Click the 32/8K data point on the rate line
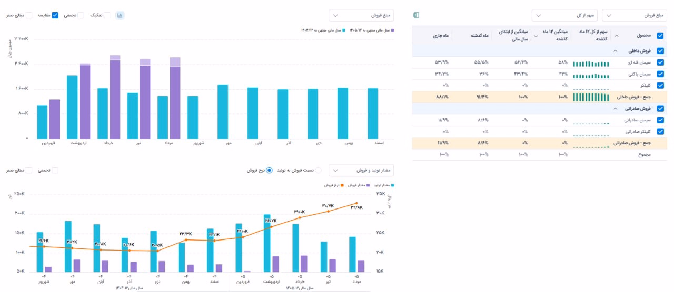This screenshot has height=292, width=674. (356, 203)
